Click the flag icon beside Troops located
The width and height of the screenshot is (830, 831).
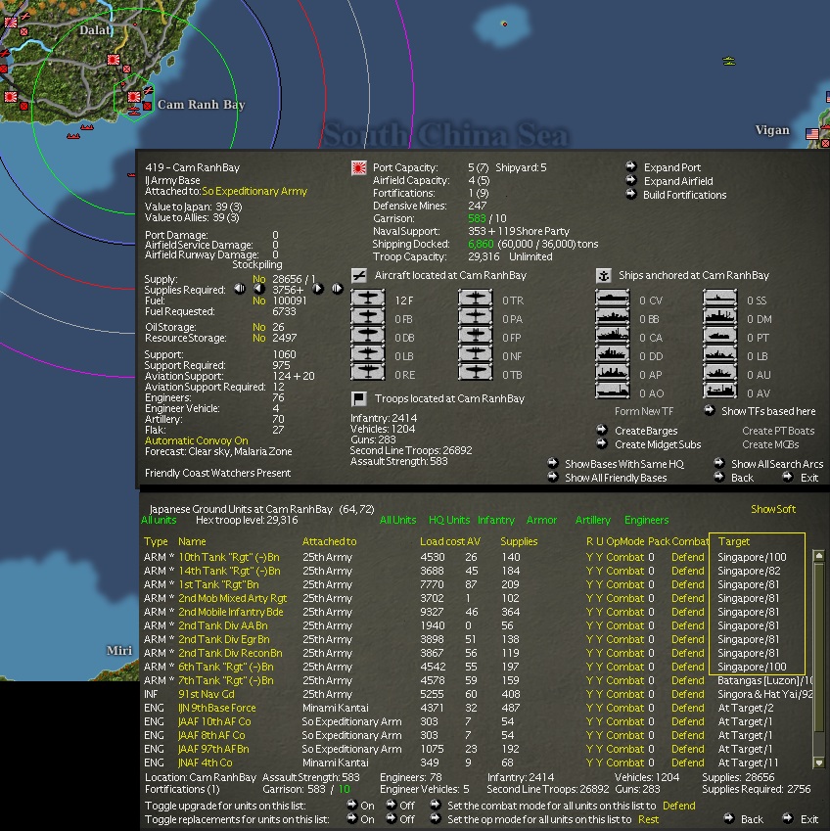coord(358,399)
